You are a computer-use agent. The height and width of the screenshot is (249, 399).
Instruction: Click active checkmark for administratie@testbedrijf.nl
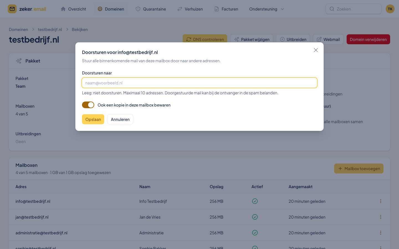click(255, 233)
